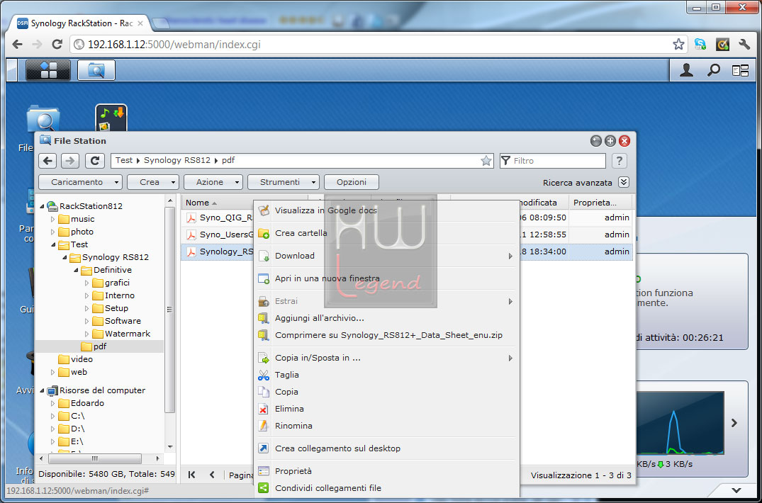This screenshot has height=503, width=762.
Task: Select 'Crea collegamento sul desktop'
Action: [386, 448]
